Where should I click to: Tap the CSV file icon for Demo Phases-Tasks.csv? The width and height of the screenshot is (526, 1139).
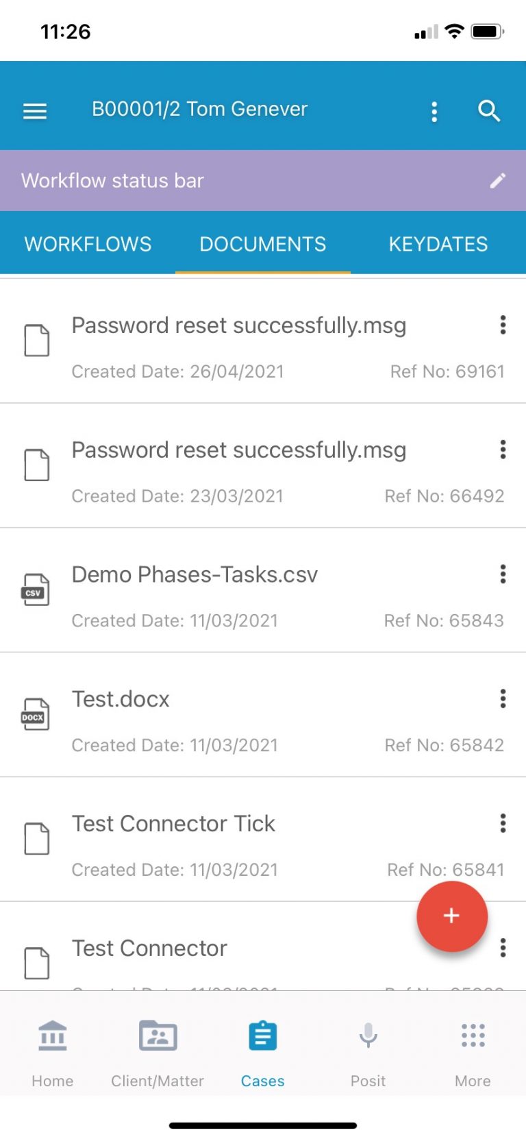click(x=36, y=589)
